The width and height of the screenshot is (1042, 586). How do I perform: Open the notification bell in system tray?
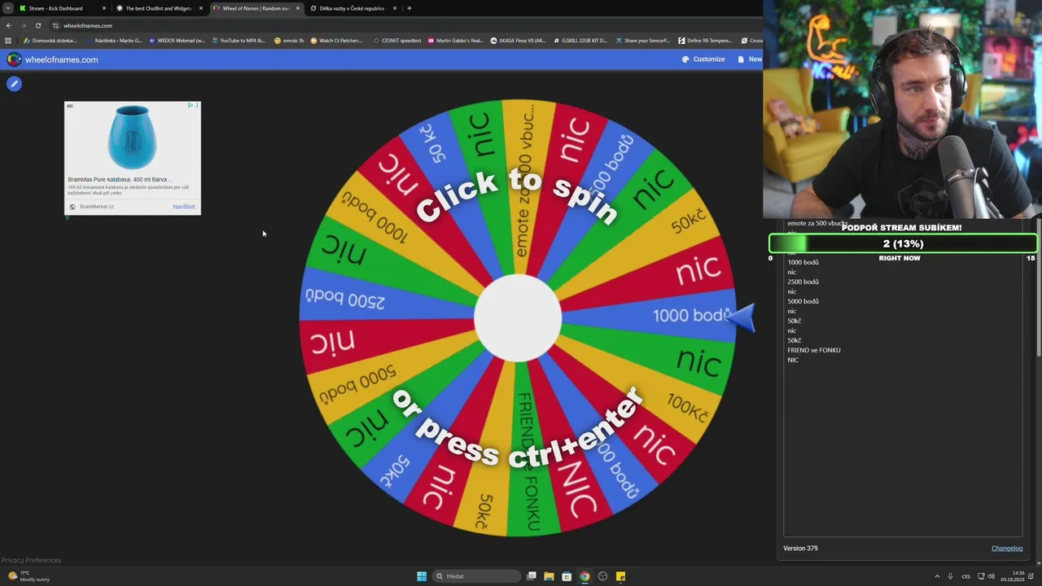click(1031, 576)
